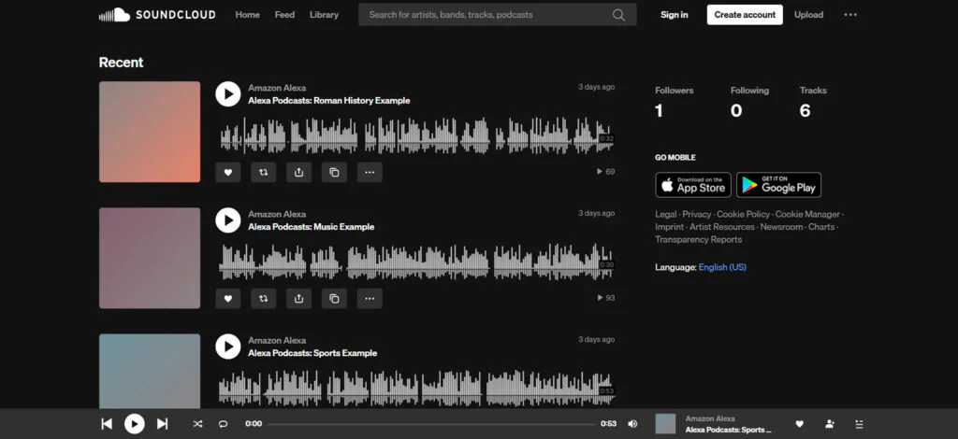Viewport: 958px width, 439px height.
Task: Open Cookie Policy link
Action: (x=743, y=214)
